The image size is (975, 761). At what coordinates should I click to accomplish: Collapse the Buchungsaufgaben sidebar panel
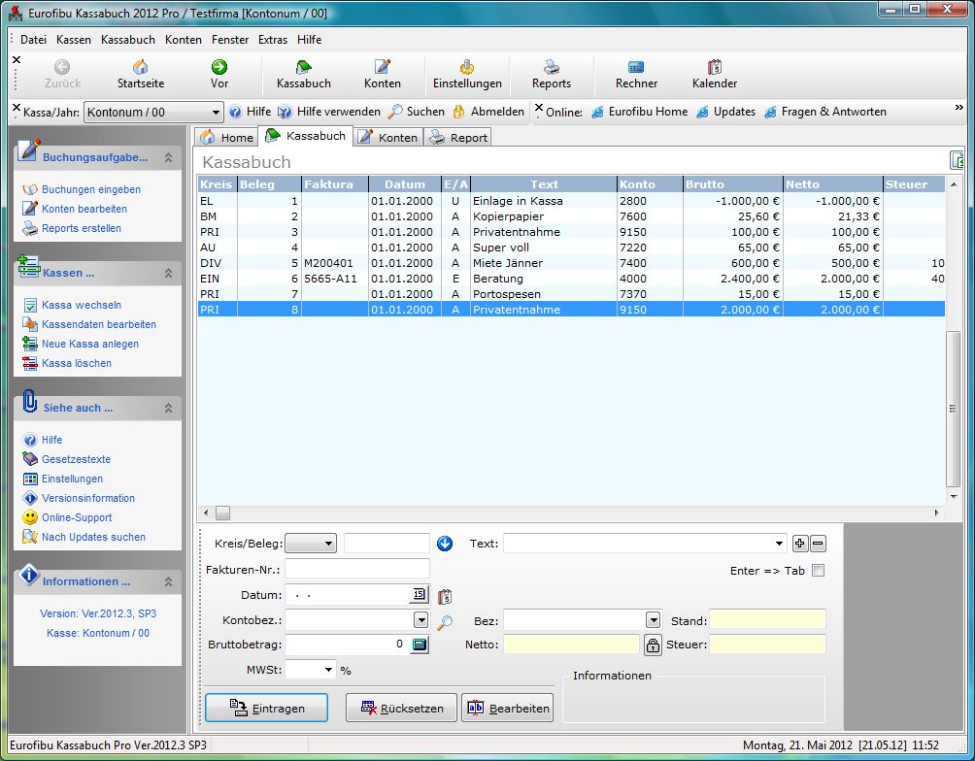click(168, 158)
